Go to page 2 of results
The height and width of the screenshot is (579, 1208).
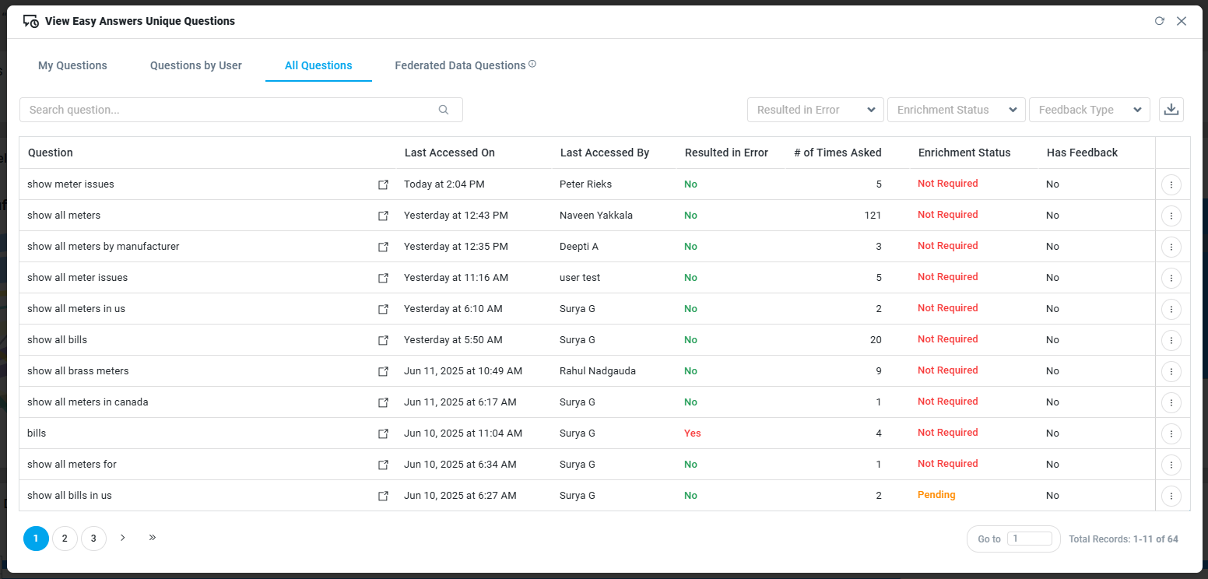coord(65,539)
